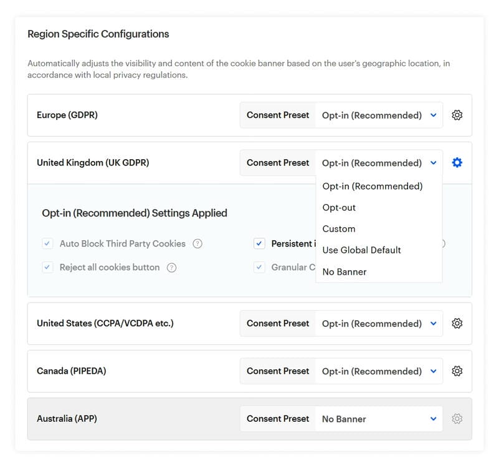This screenshot has height=468, width=499.
Task: Toggle Auto Block Third Party Cookies checkbox
Action: [x=47, y=243]
